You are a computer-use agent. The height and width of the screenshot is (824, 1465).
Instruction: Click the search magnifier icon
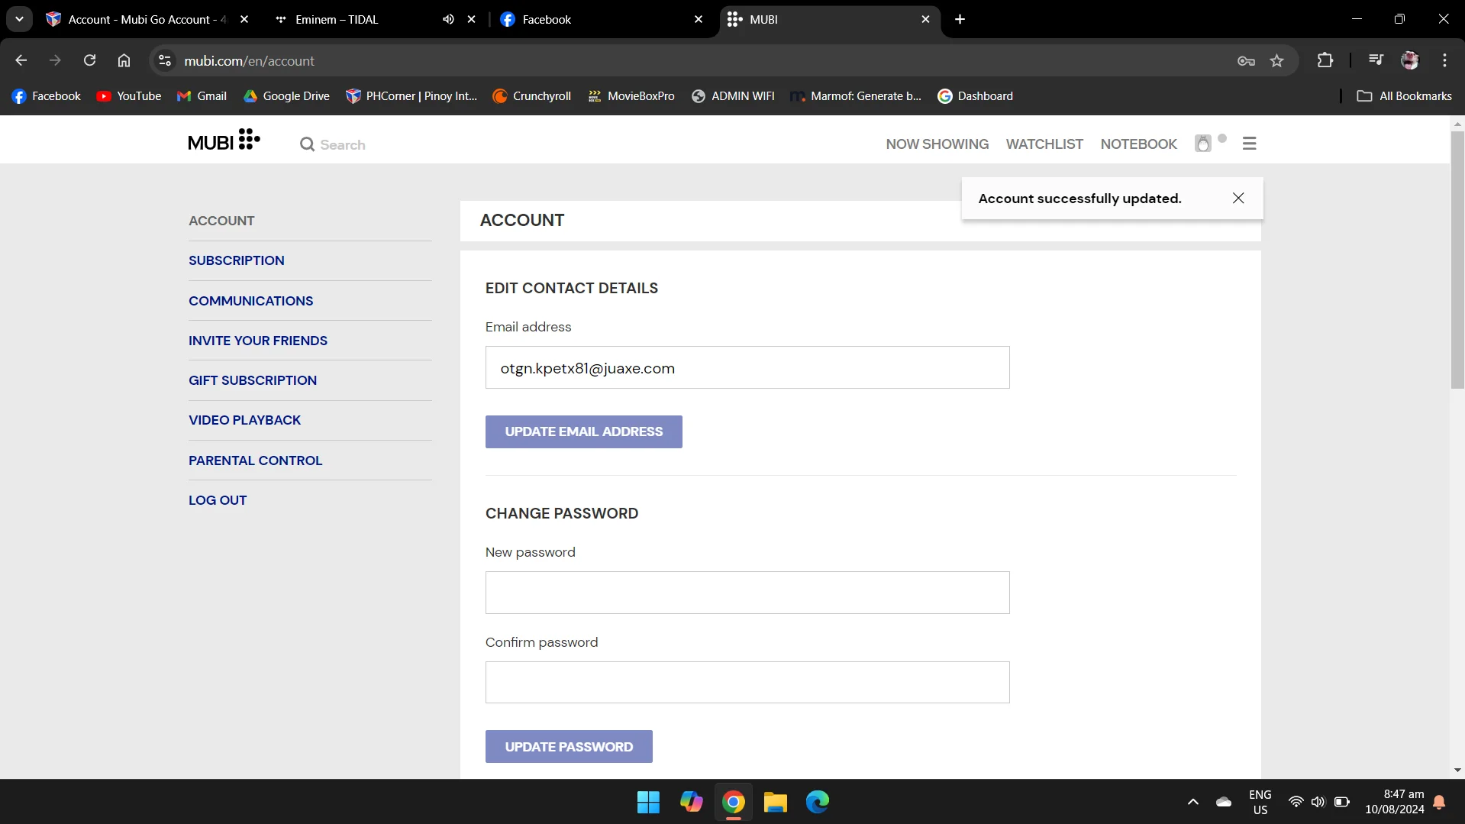(x=307, y=144)
